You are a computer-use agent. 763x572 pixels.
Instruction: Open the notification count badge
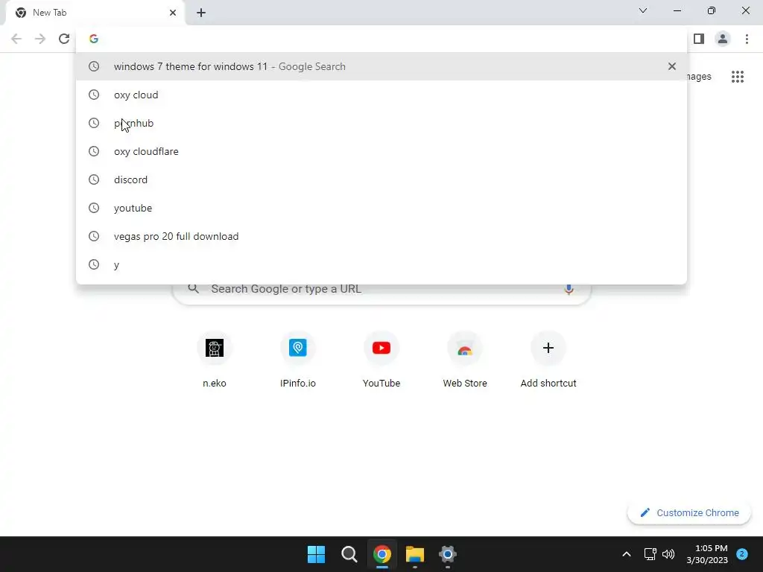742,554
